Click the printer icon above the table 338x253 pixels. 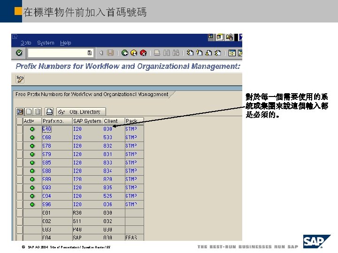(49, 112)
